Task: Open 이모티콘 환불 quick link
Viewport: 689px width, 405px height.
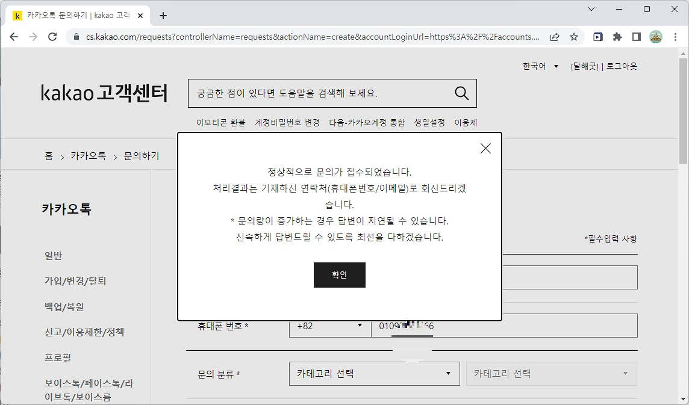Action: pyautogui.click(x=220, y=123)
